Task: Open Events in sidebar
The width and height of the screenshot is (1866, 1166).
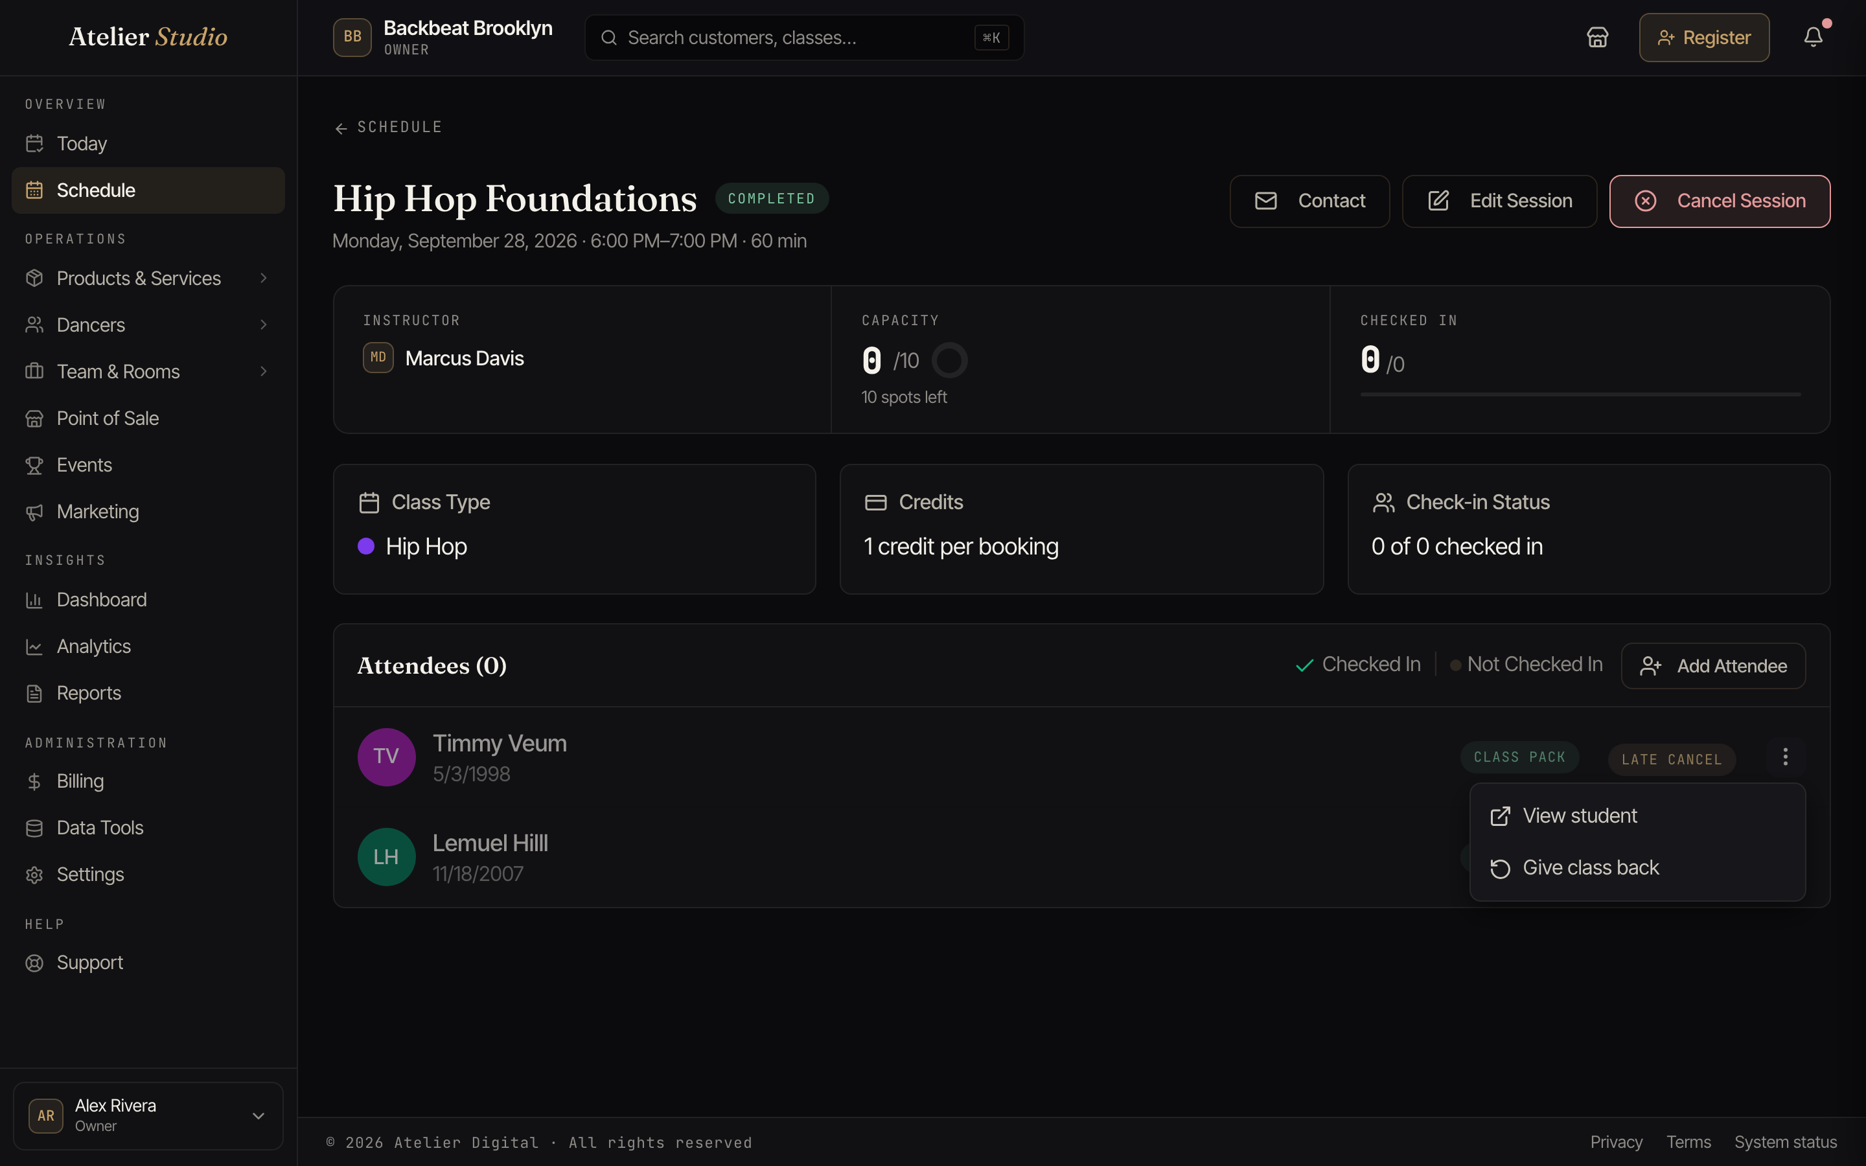Action: click(x=148, y=465)
